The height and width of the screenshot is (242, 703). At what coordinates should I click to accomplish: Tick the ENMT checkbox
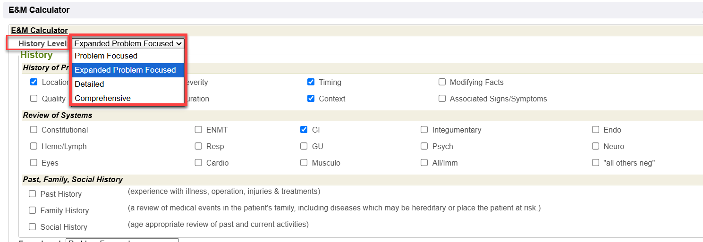[x=198, y=130]
